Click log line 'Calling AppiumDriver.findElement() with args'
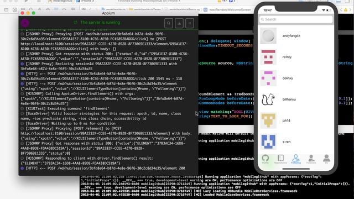Image resolution: width=354 pixels, height=199 pixels. [80, 93]
